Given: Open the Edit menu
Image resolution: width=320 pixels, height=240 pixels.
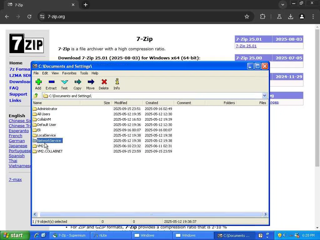Looking at the screenshot, I should (x=45, y=73).
